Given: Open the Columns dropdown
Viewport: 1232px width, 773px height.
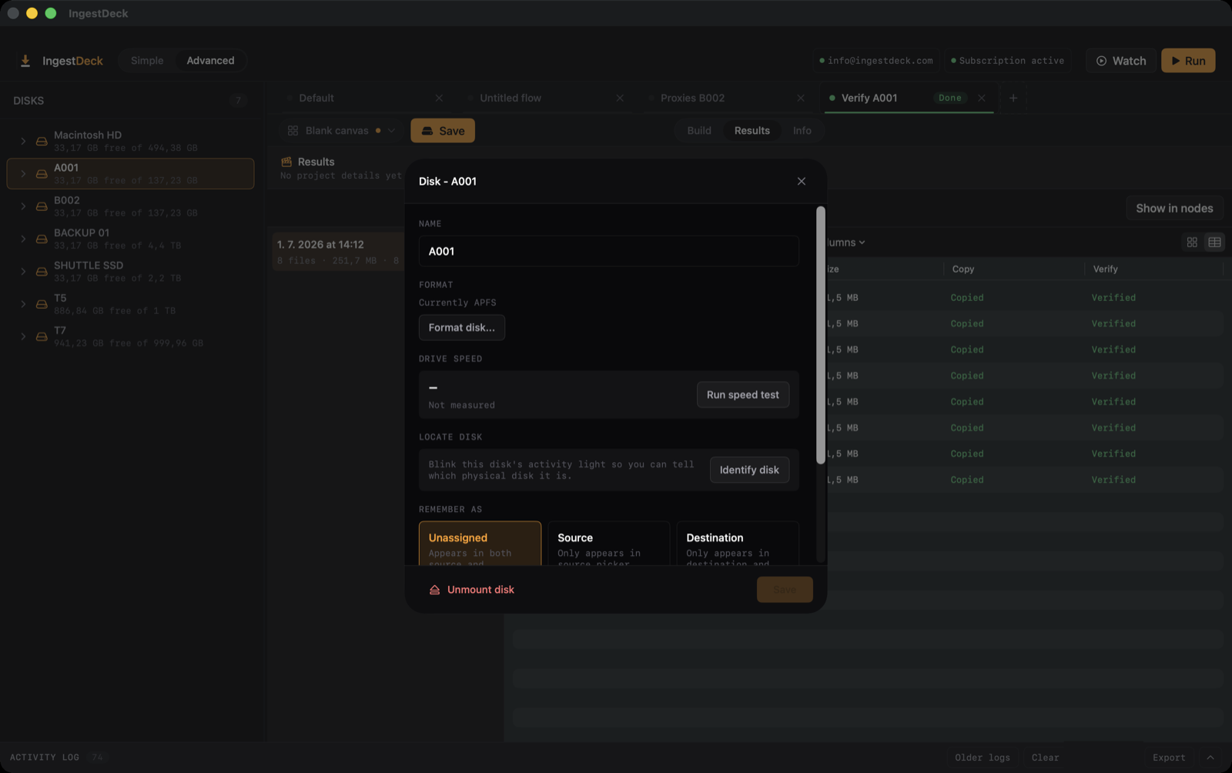Looking at the screenshot, I should 845,243.
